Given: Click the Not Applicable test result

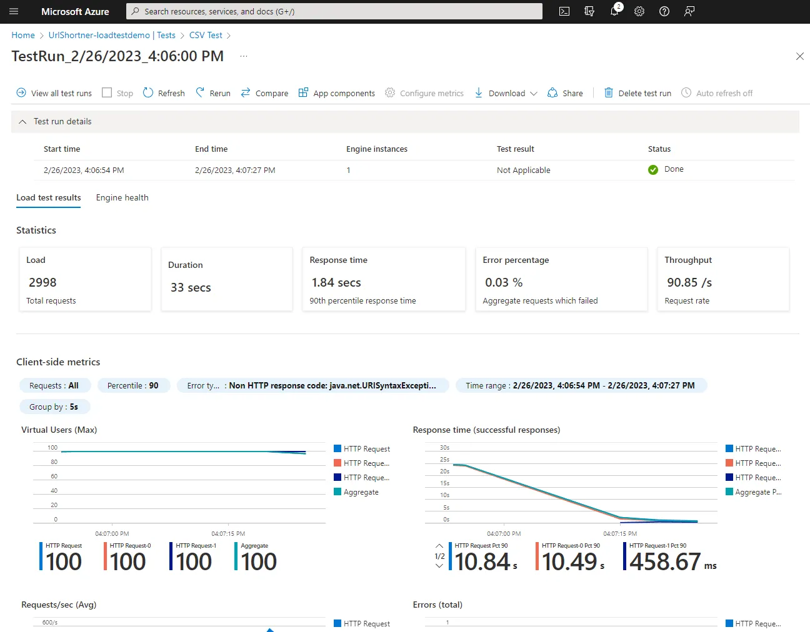Looking at the screenshot, I should [524, 170].
